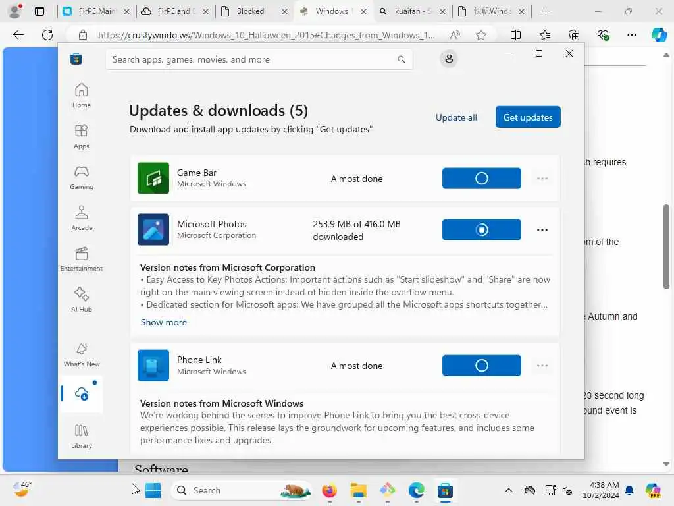Open Firefox from the taskbar
The image size is (674, 506).
(x=329, y=490)
